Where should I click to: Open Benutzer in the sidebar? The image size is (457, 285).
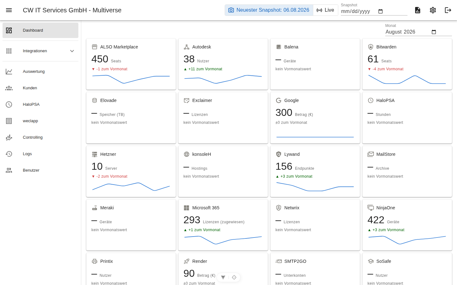pyautogui.click(x=40, y=170)
